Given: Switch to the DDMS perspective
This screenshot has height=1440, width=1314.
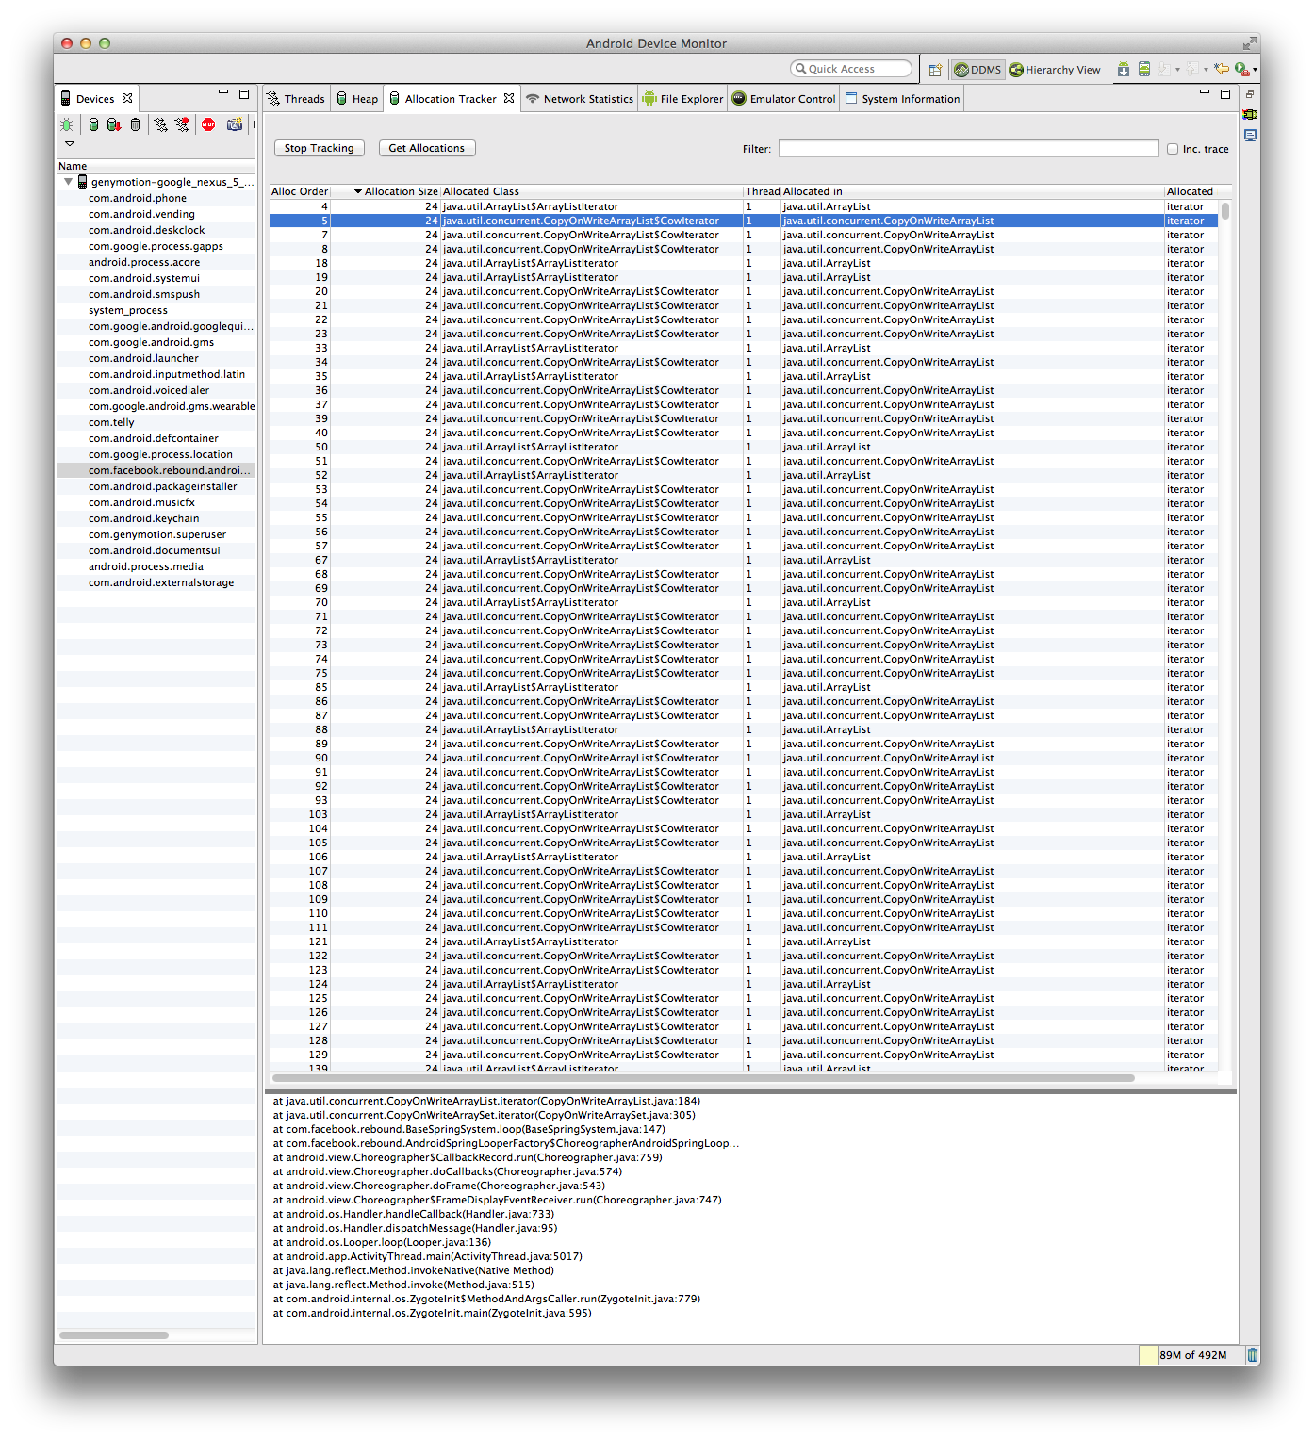Looking at the screenshot, I should 977,70.
